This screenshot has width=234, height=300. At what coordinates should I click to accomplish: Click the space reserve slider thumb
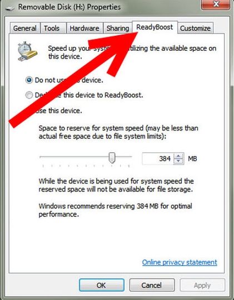(x=112, y=158)
